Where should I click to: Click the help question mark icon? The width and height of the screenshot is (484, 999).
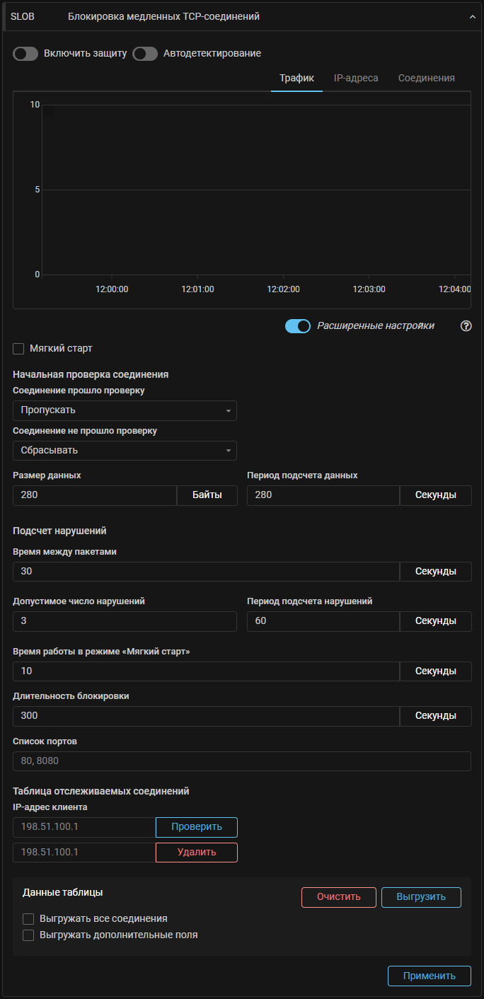[466, 326]
